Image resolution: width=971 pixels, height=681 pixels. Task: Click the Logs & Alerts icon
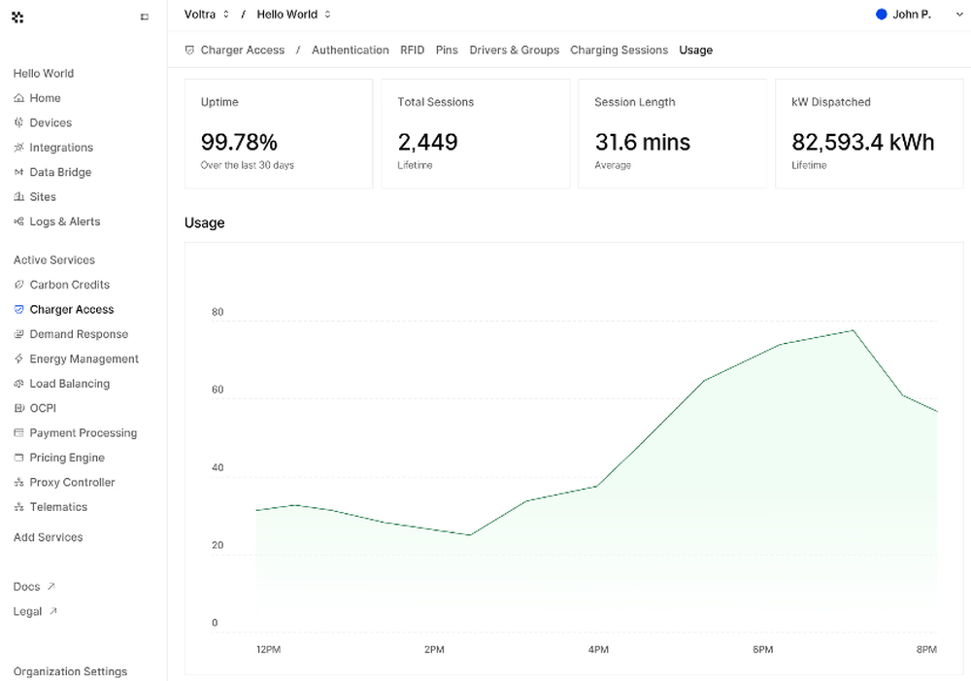[x=19, y=221]
